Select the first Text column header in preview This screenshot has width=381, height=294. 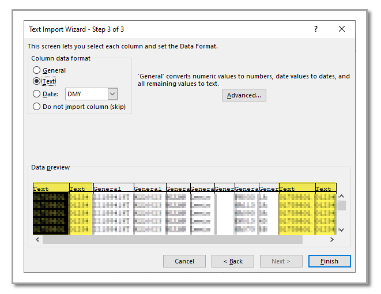pos(51,187)
